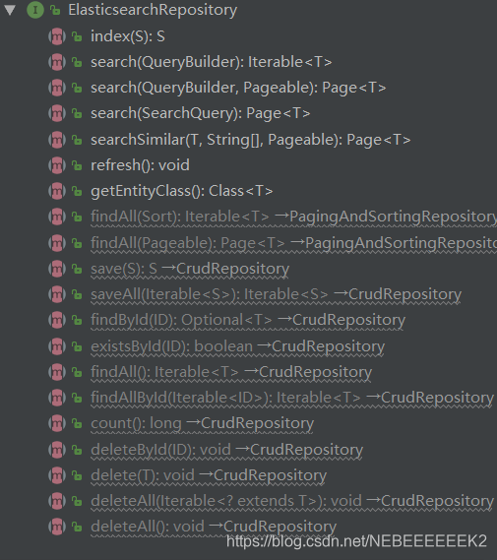
Task: Click method icon beside save(S): S
Action: click(x=57, y=269)
